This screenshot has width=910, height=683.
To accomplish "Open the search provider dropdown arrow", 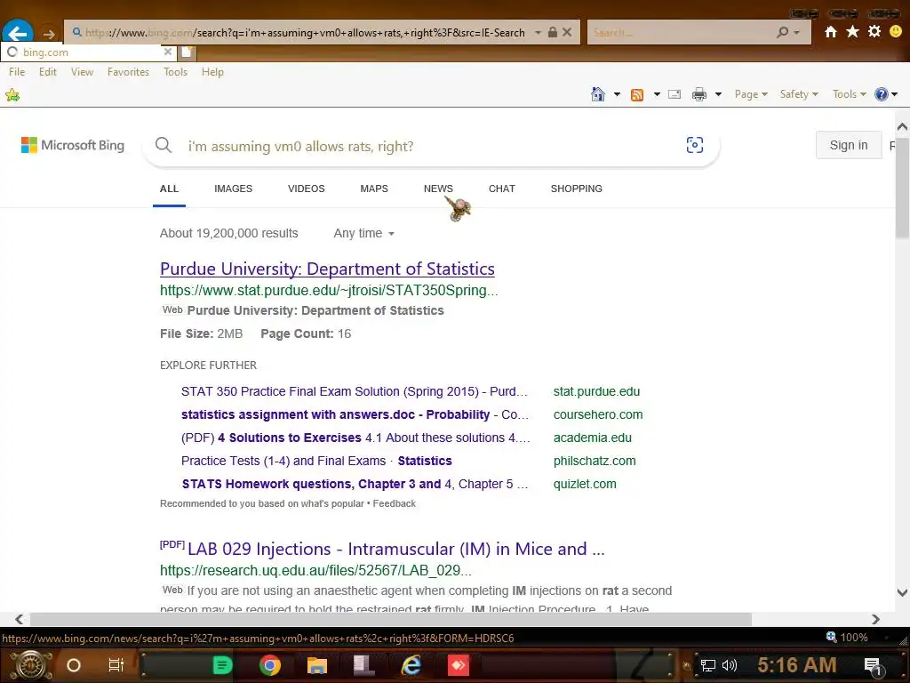I will 797,33.
